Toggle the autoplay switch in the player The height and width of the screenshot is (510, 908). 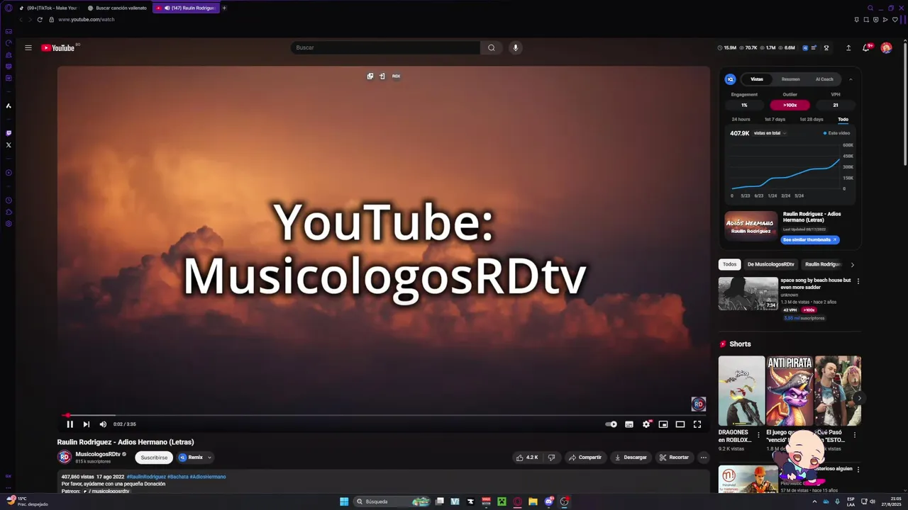611,424
